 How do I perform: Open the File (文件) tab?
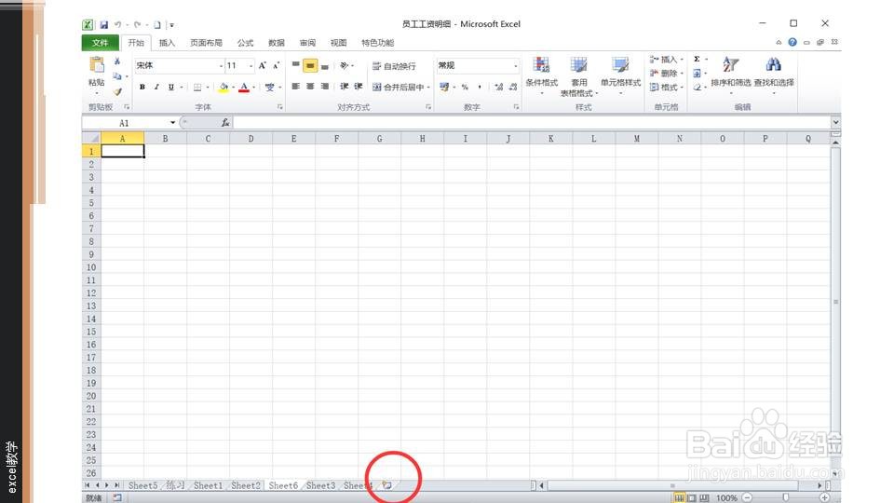(x=101, y=43)
